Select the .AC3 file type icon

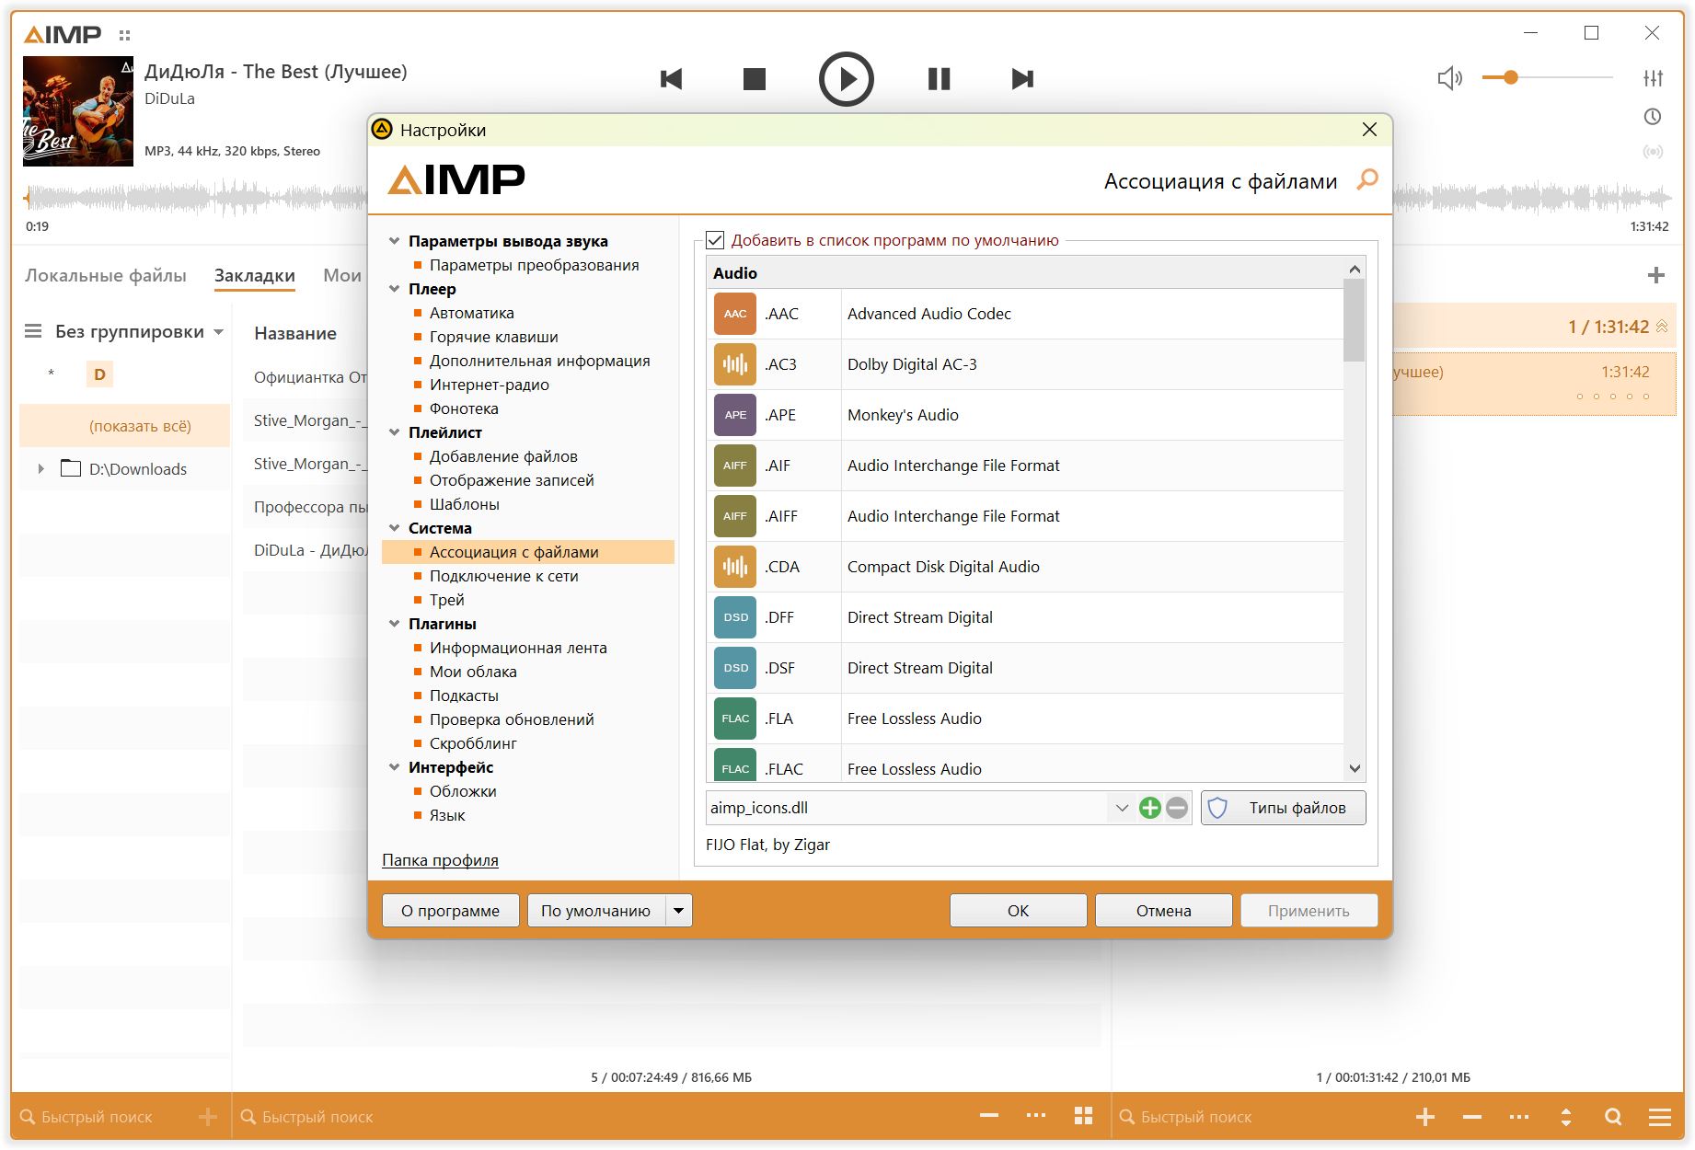coord(734,364)
